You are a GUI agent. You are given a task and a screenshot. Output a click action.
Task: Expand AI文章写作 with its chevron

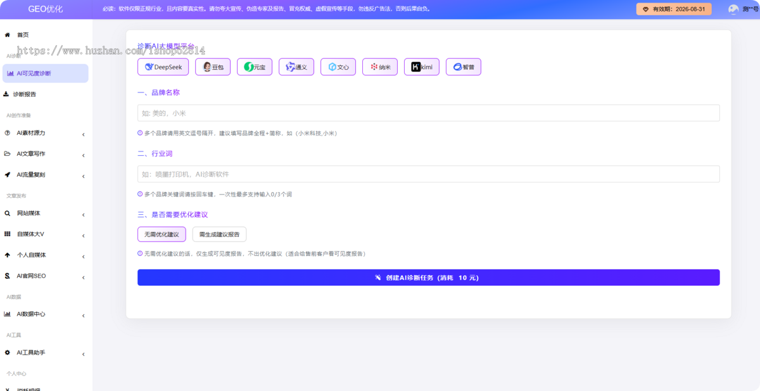pos(83,155)
